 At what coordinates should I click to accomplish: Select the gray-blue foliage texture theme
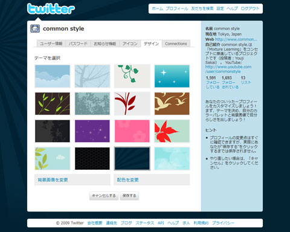pos(92,104)
